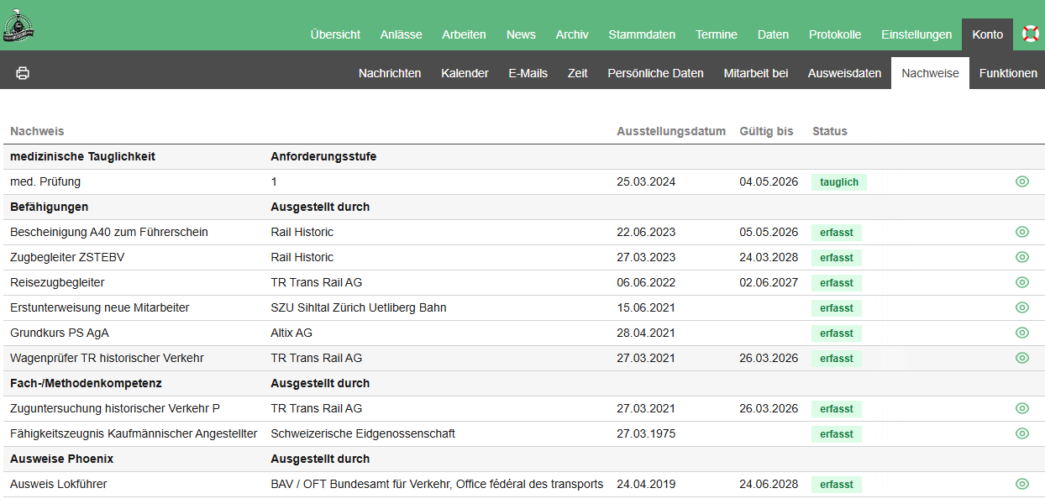The width and height of the screenshot is (1045, 504).
Task: Open eye icon for Wagenprüfer TR row
Action: (x=1022, y=358)
